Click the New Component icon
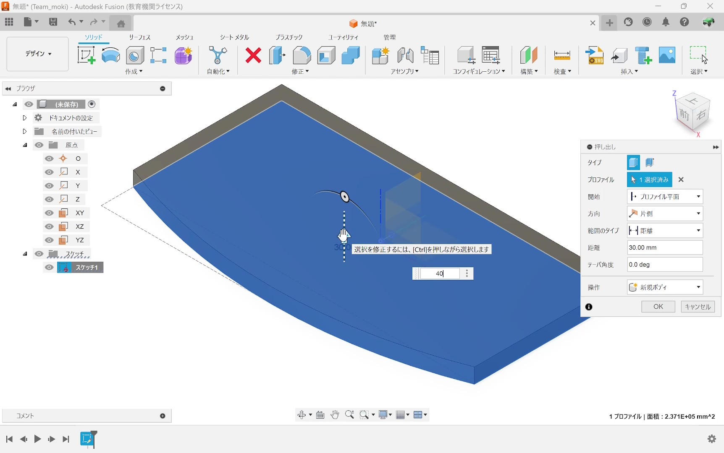Viewport: 724px width, 453px height. pyautogui.click(x=380, y=55)
